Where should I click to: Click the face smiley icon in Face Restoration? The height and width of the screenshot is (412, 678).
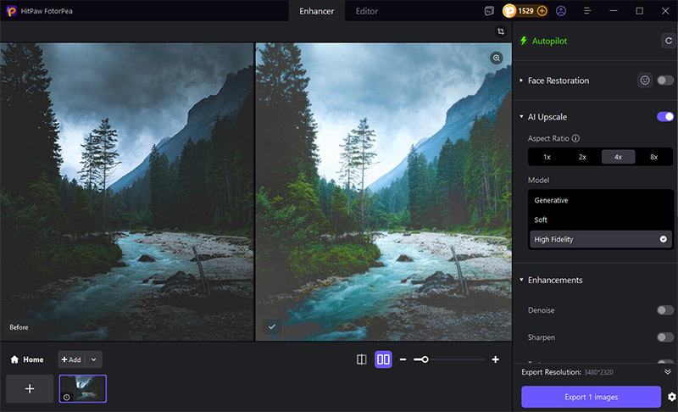pos(645,81)
